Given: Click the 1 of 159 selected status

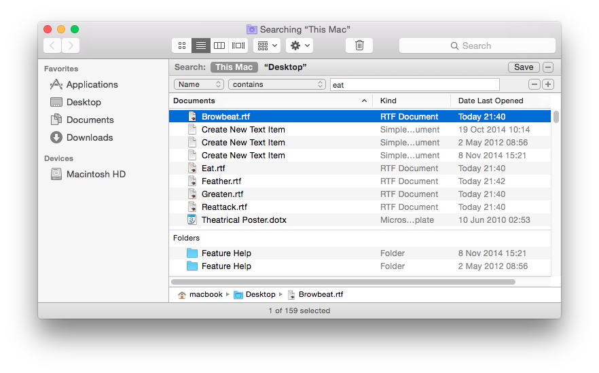Looking at the screenshot, I should click(299, 310).
